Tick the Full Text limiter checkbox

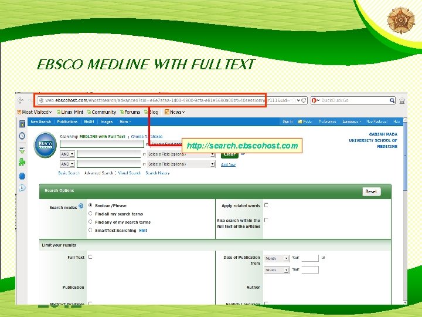pos(90,257)
